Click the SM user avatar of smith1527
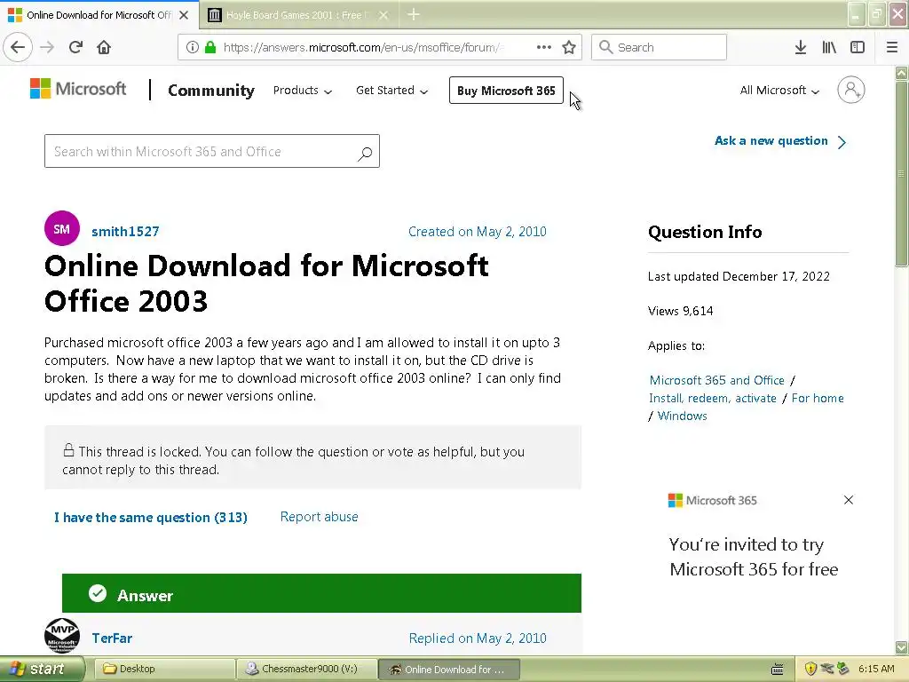909x682 pixels. [62, 228]
